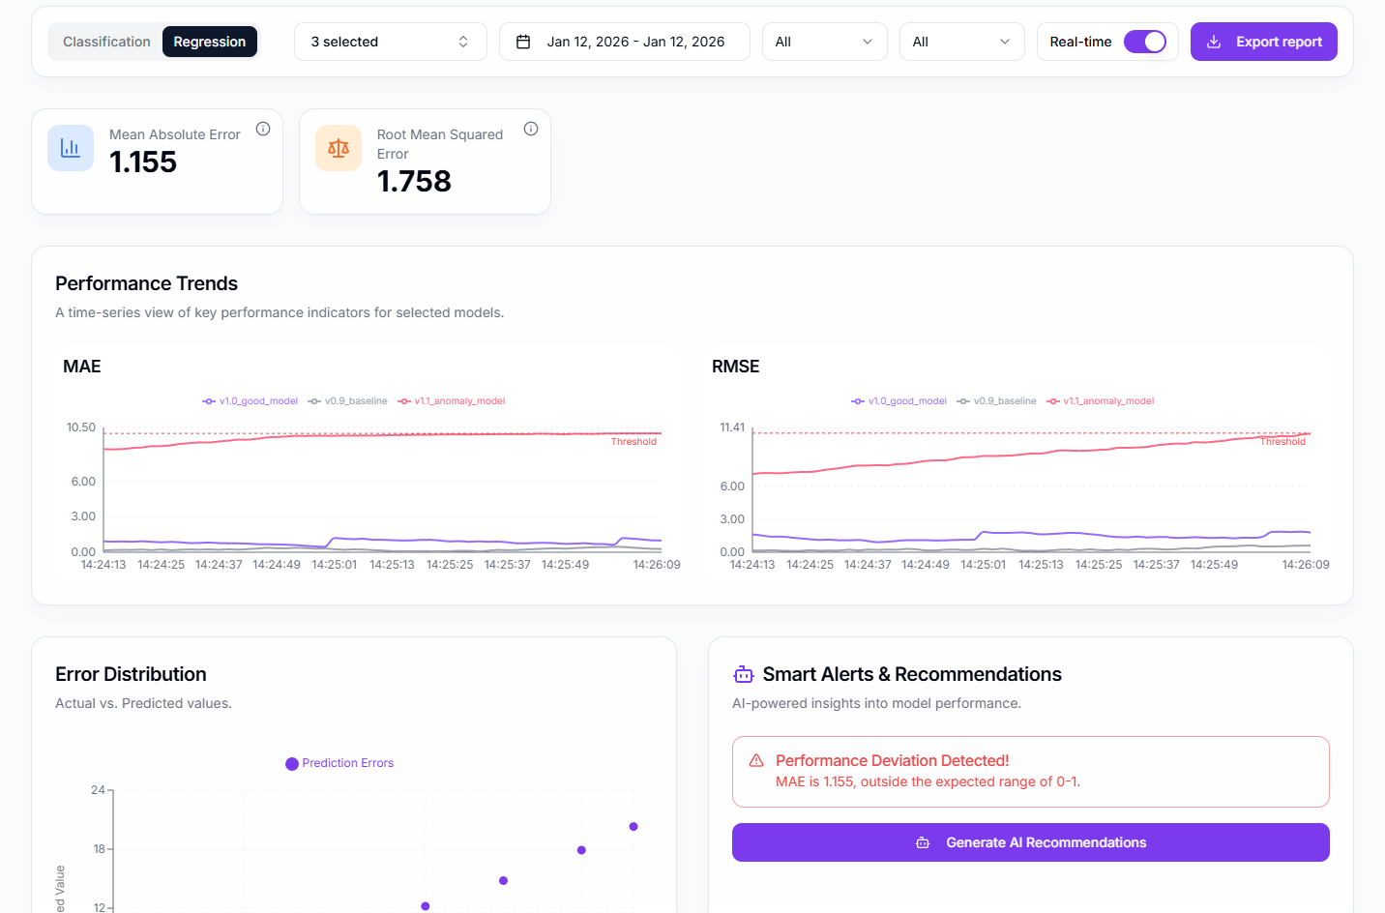Toggle v1.1_anomaly_model series in RMSE legend
This screenshot has width=1385, height=913.
[x=1101, y=401]
